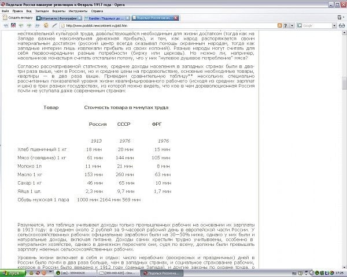Viewport: 347px width, 277px height.
Task: Click the 'ФРГ' column header
Action: point(157,124)
